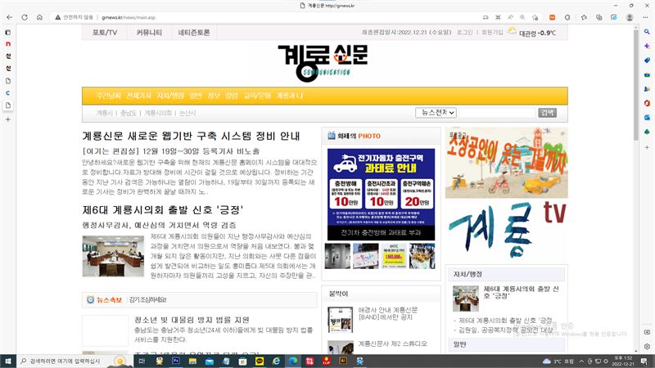Select 전체기사 in the yellow menu bar
This screenshot has height=368, width=655.
pyautogui.click(x=138, y=96)
